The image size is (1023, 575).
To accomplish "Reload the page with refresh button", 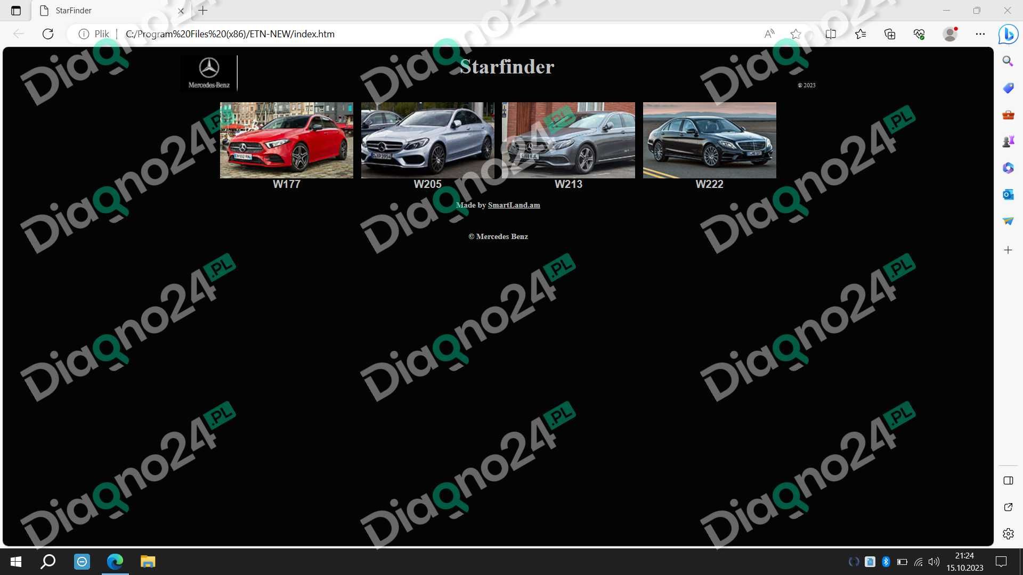I will [x=48, y=34].
